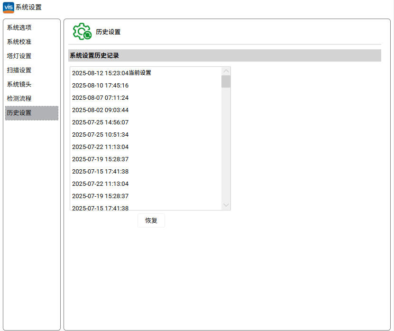Screen dimensions: 394x331
Task: Choose 检测流程 in the left panel
Action: pyautogui.click(x=19, y=99)
